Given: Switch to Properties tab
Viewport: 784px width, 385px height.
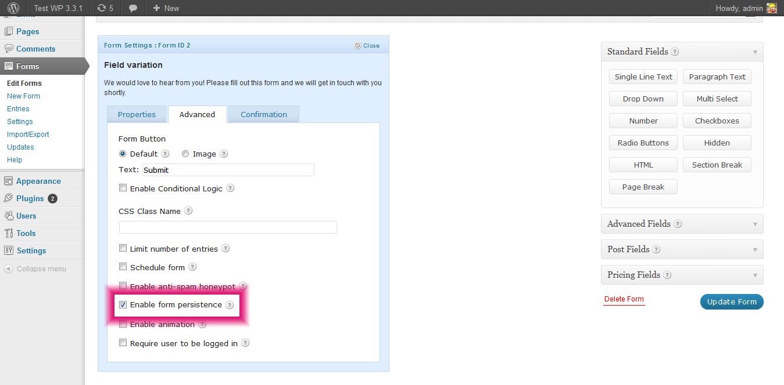Looking at the screenshot, I should tap(137, 114).
